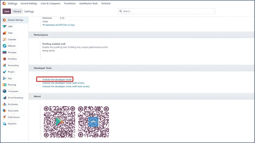Click the Profiling enabled until field
255x143 pixels.
pyautogui.click(x=59, y=57)
